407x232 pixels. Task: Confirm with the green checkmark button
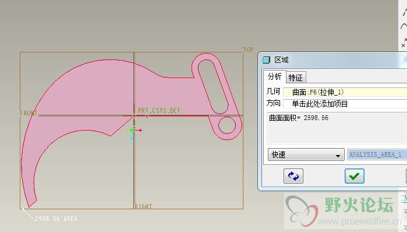tap(355, 176)
